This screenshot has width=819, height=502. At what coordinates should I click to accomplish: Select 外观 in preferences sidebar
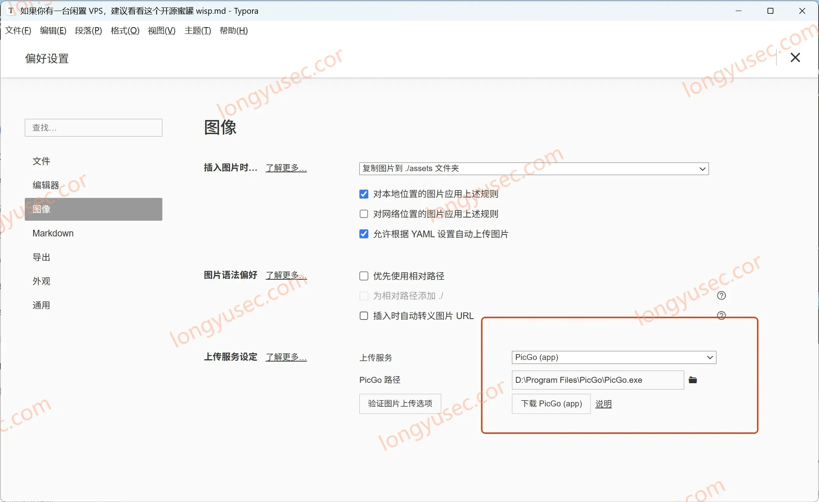pyautogui.click(x=94, y=281)
